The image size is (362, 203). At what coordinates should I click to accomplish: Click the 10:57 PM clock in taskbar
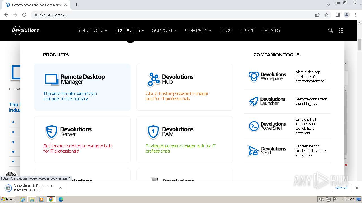(347, 199)
